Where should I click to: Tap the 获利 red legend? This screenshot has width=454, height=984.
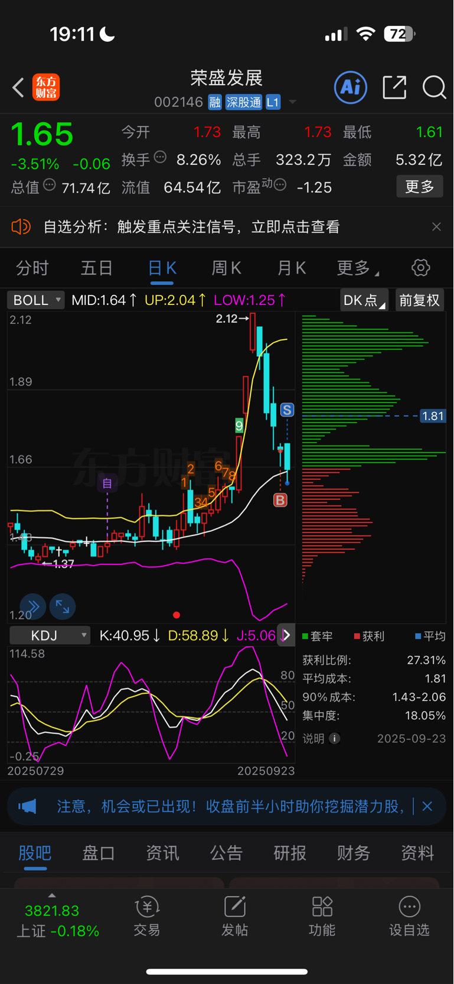pos(369,636)
